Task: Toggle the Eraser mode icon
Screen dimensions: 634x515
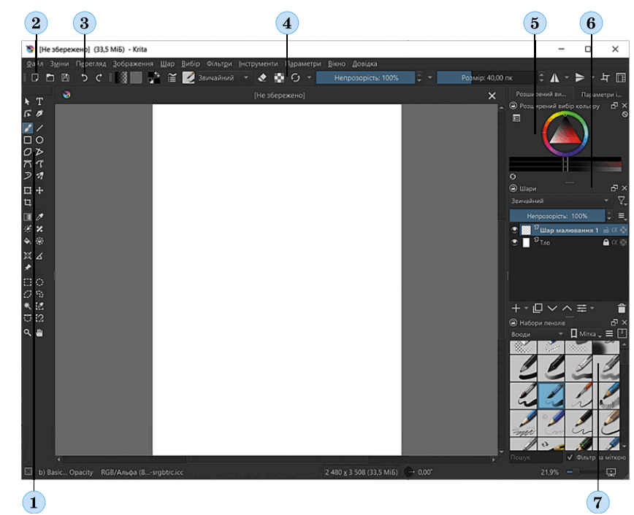Action: [262, 77]
